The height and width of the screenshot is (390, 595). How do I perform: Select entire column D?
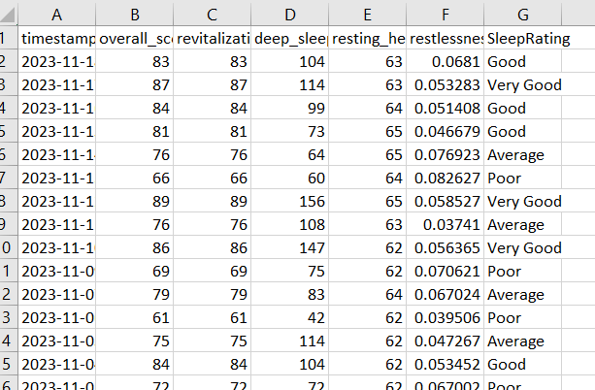[x=290, y=14]
